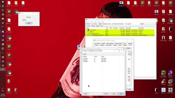Image resolution: width=175 pixels, height=98 pixels.
Task: Open the View menu in Process Hacker
Action: click(91, 22)
